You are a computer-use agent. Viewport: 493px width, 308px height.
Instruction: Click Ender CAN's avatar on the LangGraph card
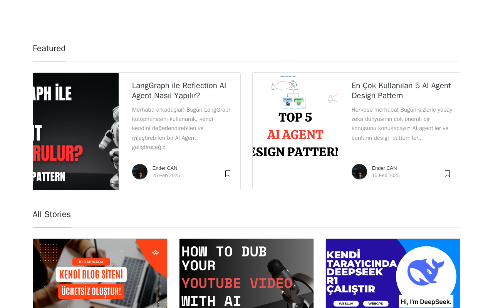click(x=140, y=172)
